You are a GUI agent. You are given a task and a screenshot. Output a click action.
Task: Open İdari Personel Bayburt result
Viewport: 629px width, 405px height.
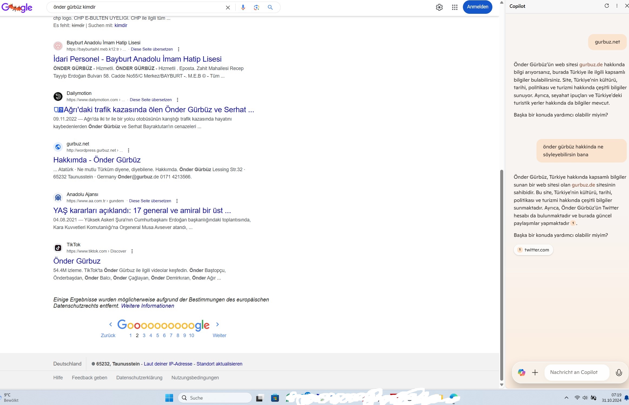137,59
